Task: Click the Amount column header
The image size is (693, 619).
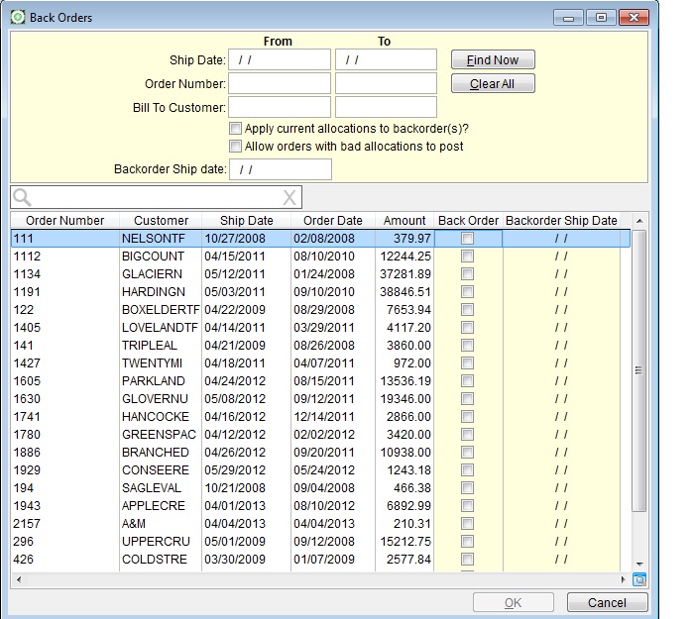Action: 404,221
